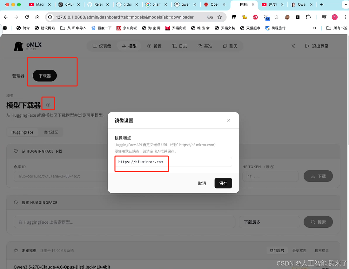Toggle the theme with the sun icon
This screenshot has height=269, width=349.
pos(293,46)
